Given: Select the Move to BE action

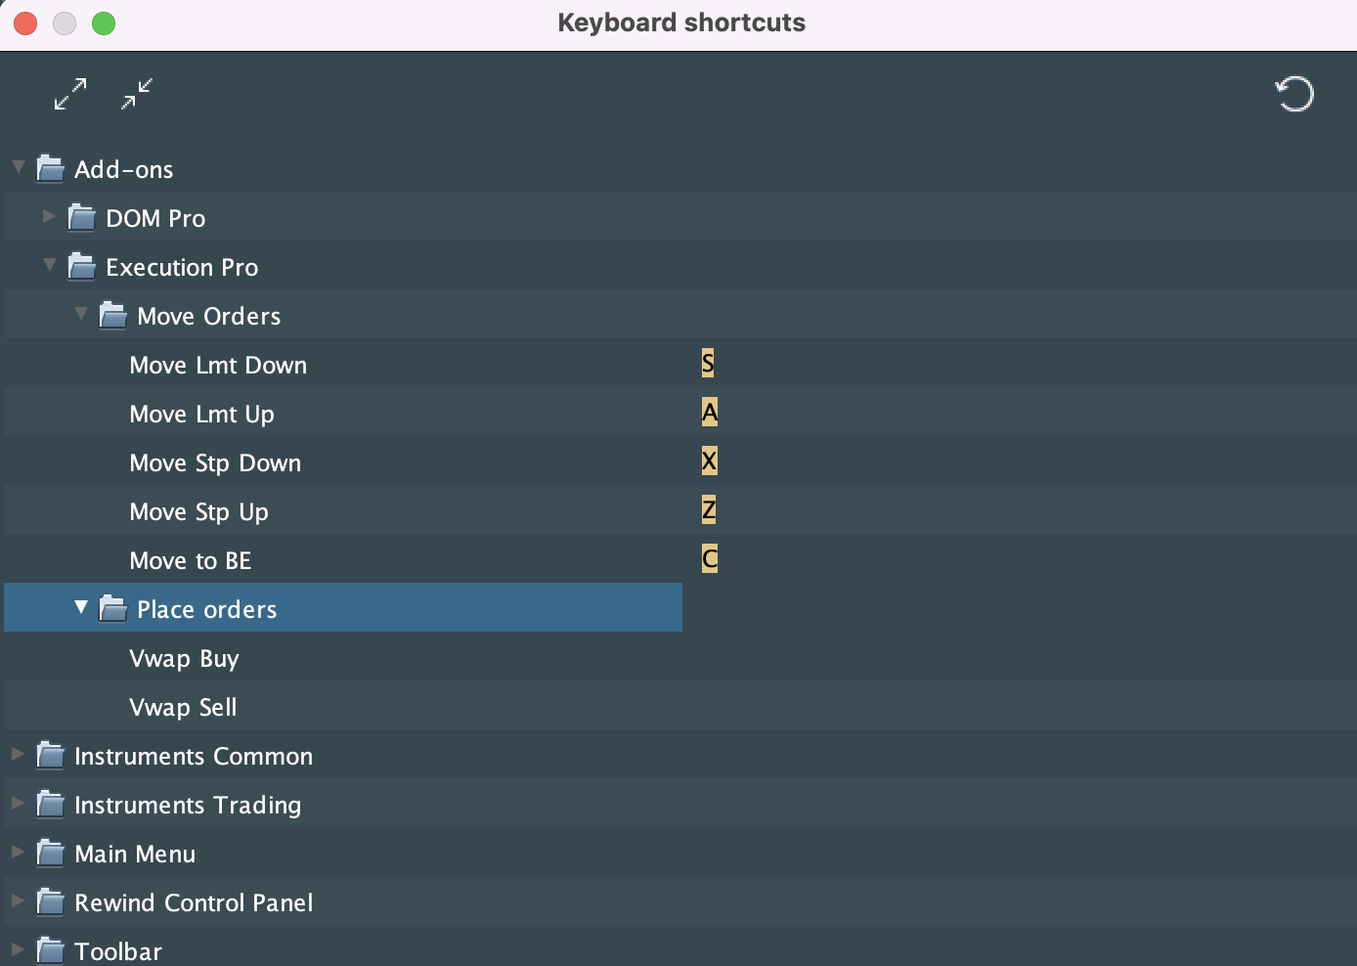Looking at the screenshot, I should [x=191, y=561].
